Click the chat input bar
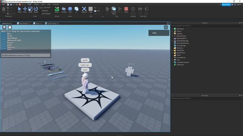 pyautogui.click(x=26, y=56)
